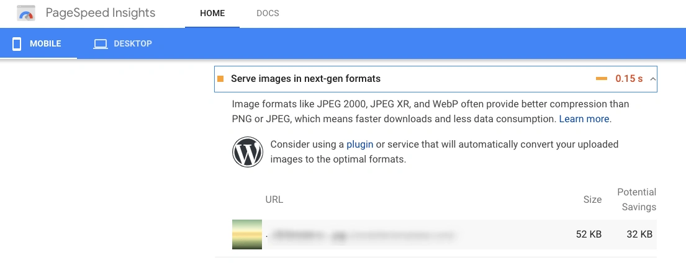The height and width of the screenshot is (263, 686).
Task: Switch to the DOCS tab
Action: click(268, 14)
